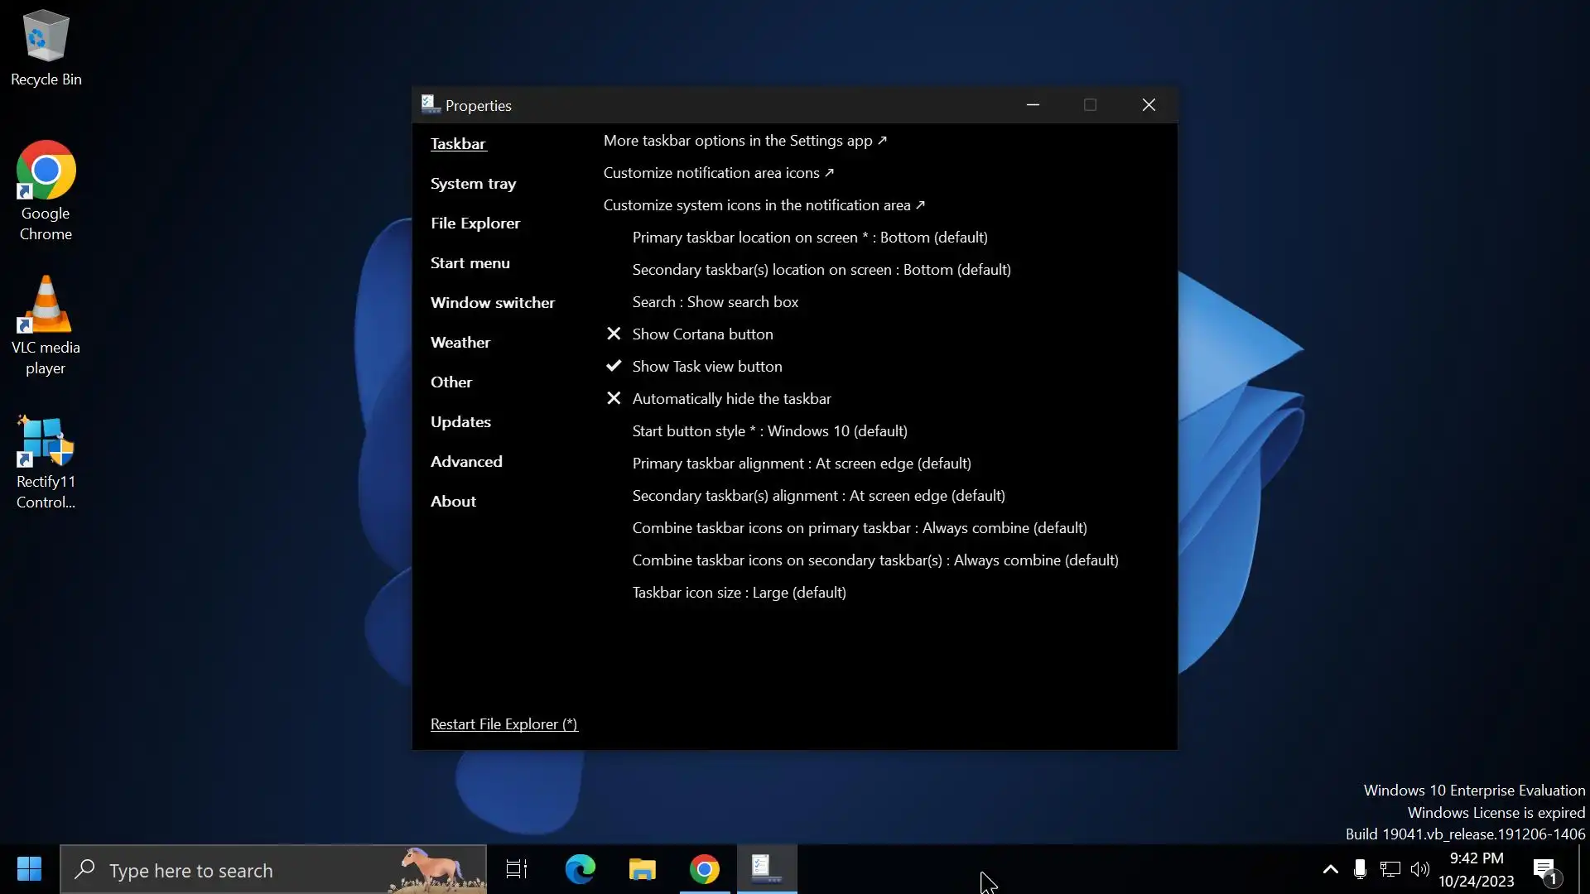
Task: Show hidden system tray icons chevron
Action: pyautogui.click(x=1330, y=869)
